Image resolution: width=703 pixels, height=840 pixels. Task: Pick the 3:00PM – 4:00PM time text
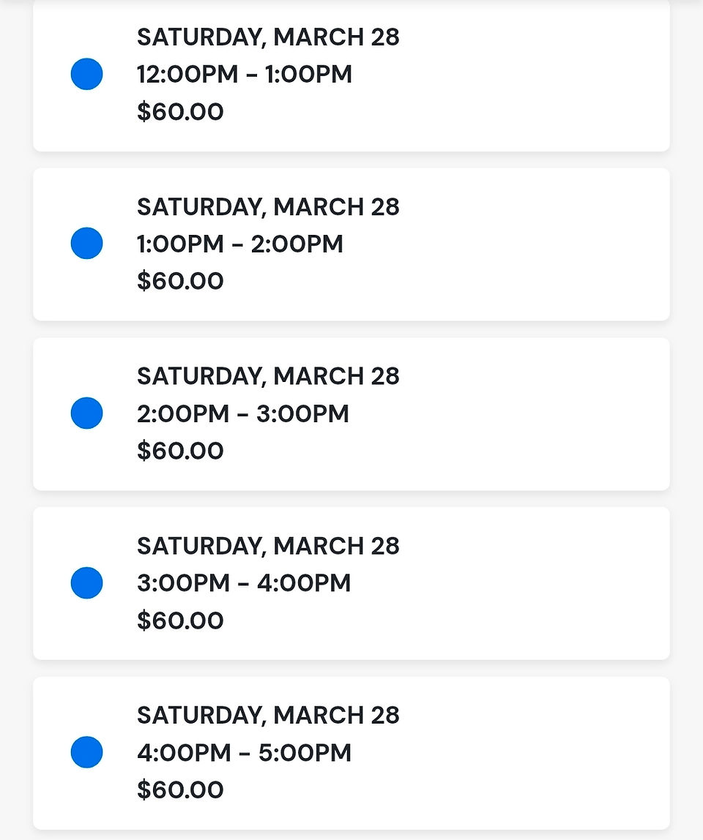point(244,583)
